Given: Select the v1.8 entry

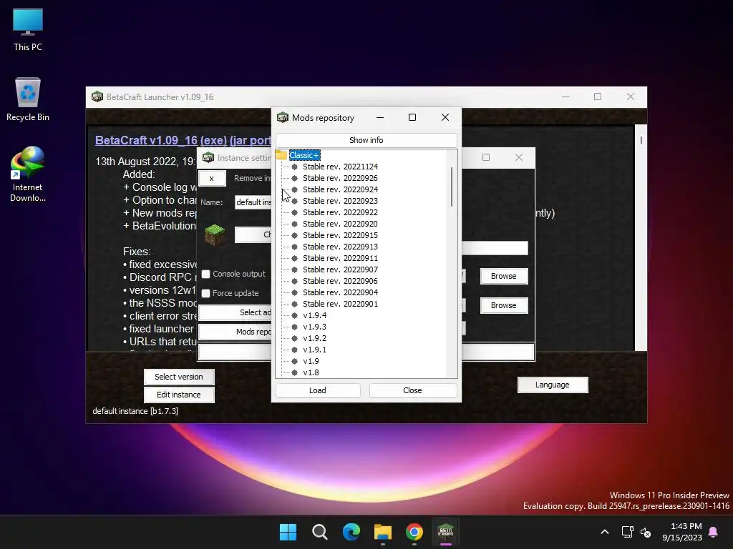Looking at the screenshot, I should pos(311,372).
